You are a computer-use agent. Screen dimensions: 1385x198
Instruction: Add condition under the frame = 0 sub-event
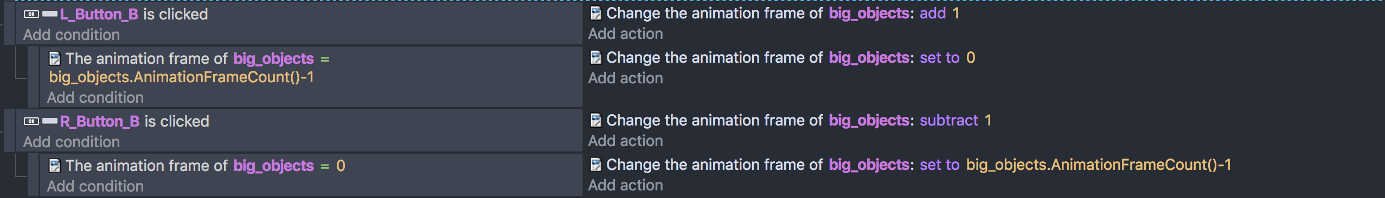(x=95, y=186)
